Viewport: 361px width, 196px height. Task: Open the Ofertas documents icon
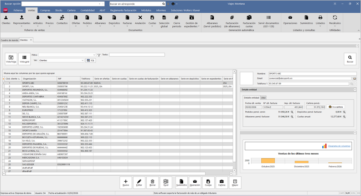pyautogui.click(x=76, y=21)
